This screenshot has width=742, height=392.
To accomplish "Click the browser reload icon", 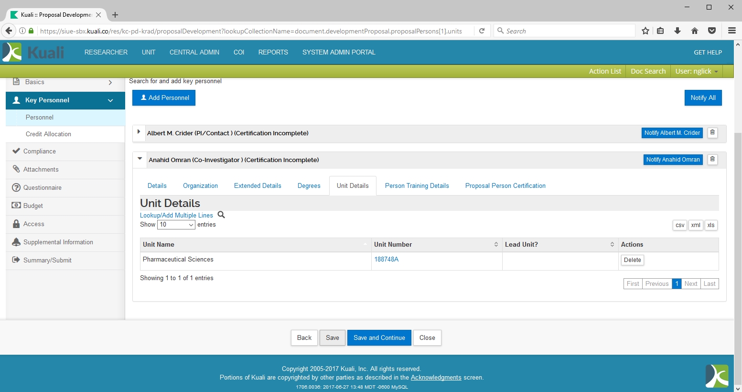I will pyautogui.click(x=482, y=31).
